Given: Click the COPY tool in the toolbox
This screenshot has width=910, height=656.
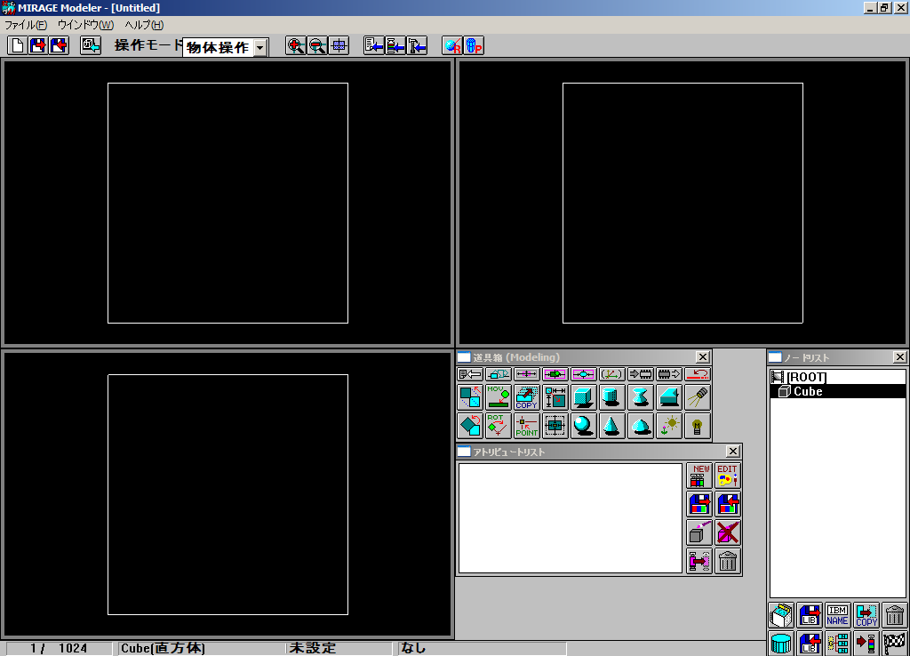Looking at the screenshot, I should coord(526,397).
